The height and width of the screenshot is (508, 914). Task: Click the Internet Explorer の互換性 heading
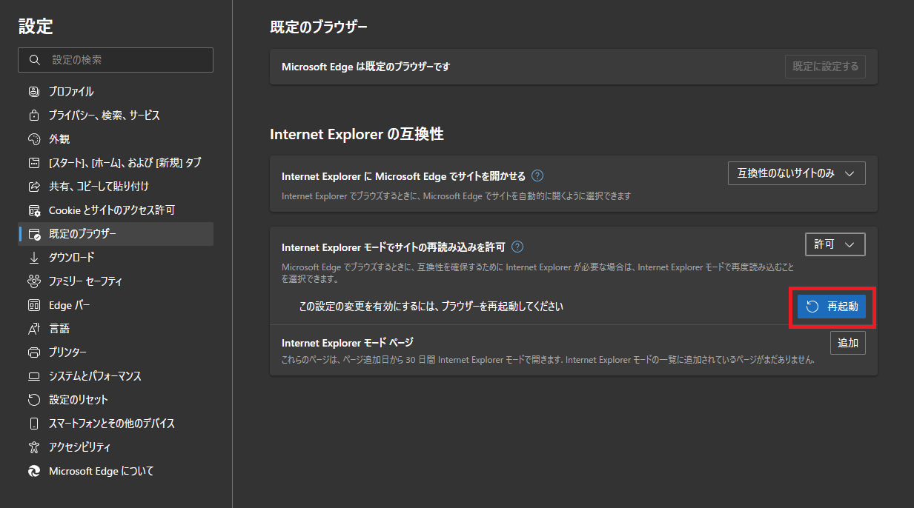[357, 135]
